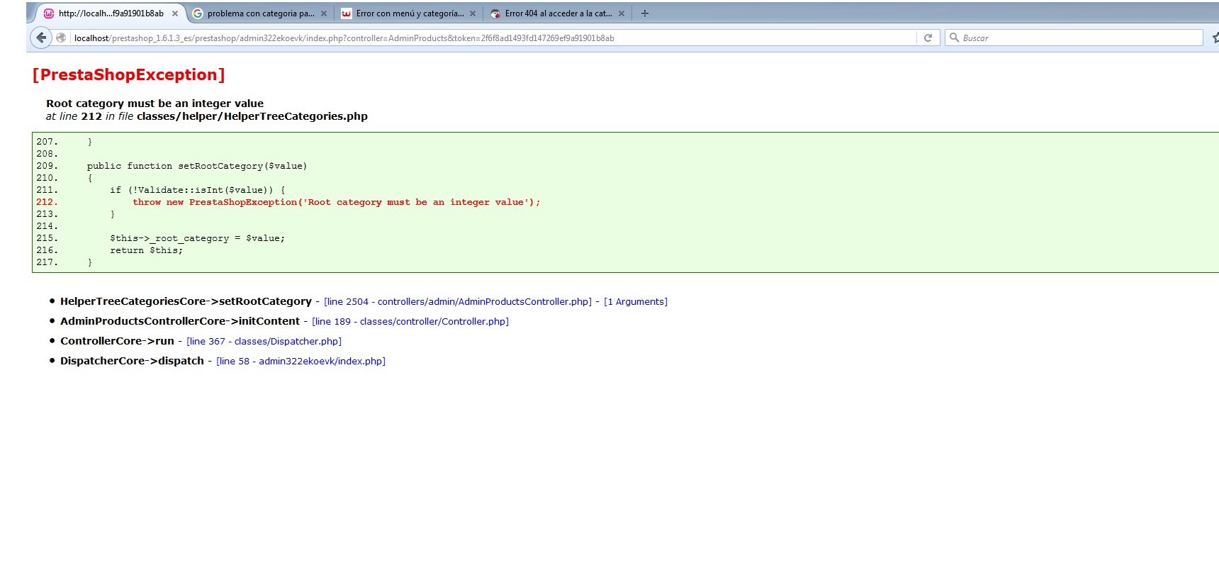This screenshot has height=565, width=1219.
Task: Click 'ControllerCore->run' trace entry
Action: tap(117, 341)
